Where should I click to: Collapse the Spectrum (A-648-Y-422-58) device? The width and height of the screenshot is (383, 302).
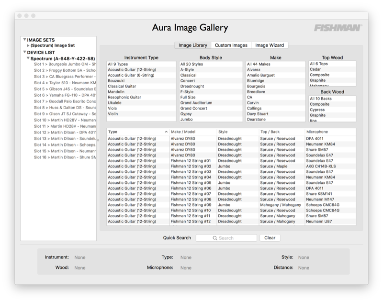tap(28, 58)
